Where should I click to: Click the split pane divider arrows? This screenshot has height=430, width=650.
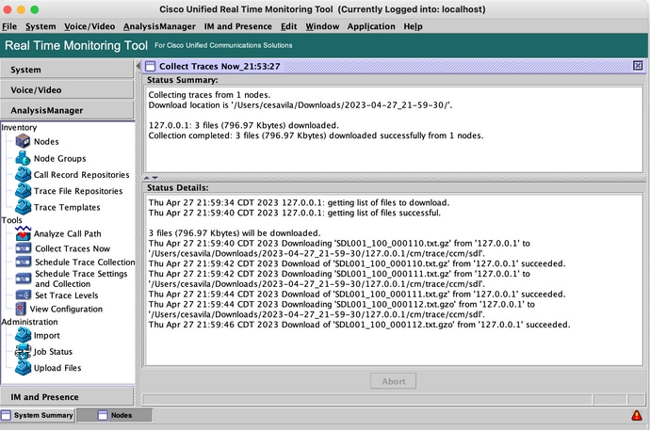coord(151,179)
